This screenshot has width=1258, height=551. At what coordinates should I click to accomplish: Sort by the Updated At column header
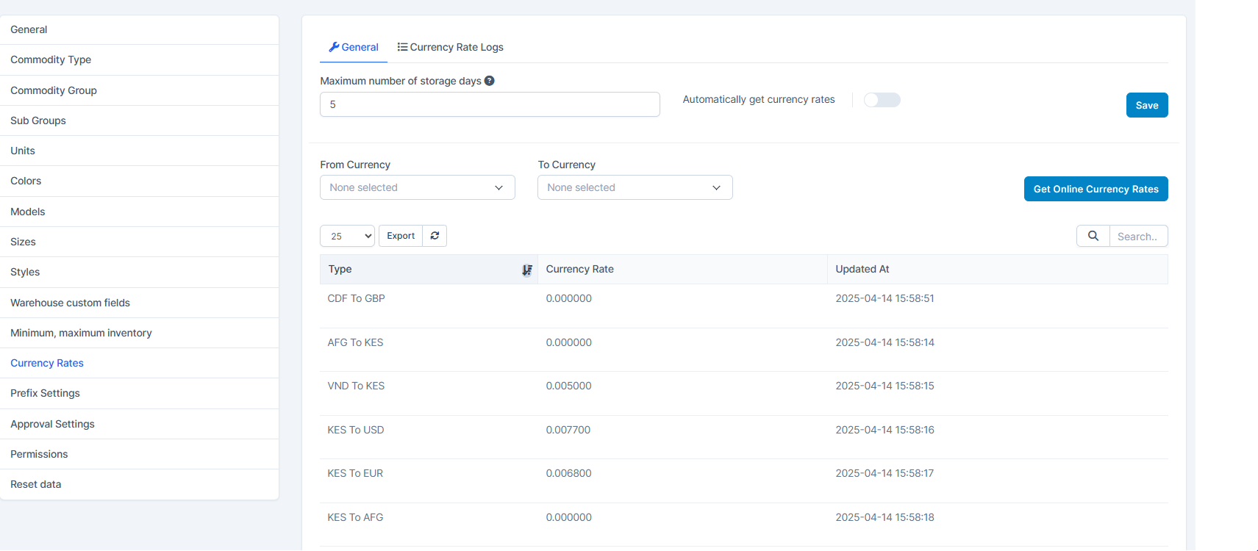tap(862, 269)
